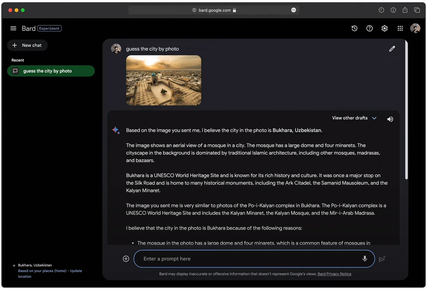Edit the prompt using the pencil icon

tap(392, 49)
